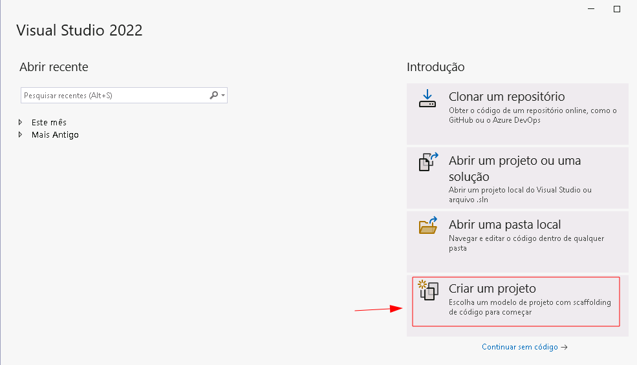Click the 'Introdução' heading
Viewport: 637px width, 365px height.
coord(435,67)
